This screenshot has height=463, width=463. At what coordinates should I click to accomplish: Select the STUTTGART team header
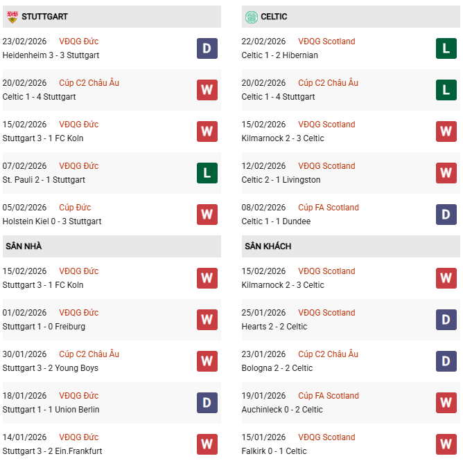point(44,17)
